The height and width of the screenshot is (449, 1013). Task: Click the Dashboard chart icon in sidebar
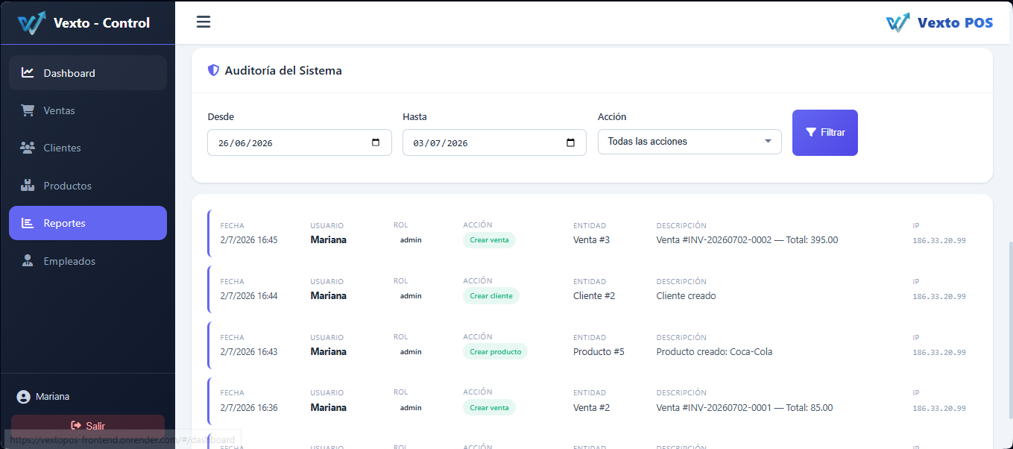point(28,72)
